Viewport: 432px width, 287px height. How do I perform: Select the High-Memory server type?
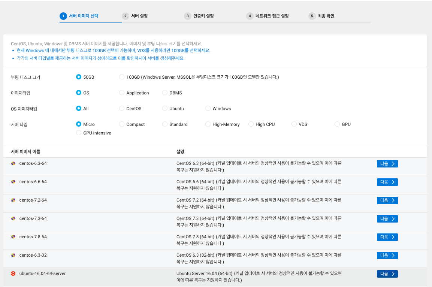click(208, 124)
